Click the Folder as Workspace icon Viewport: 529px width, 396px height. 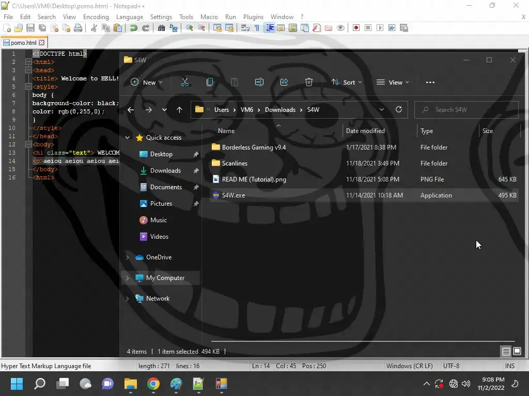329,28
